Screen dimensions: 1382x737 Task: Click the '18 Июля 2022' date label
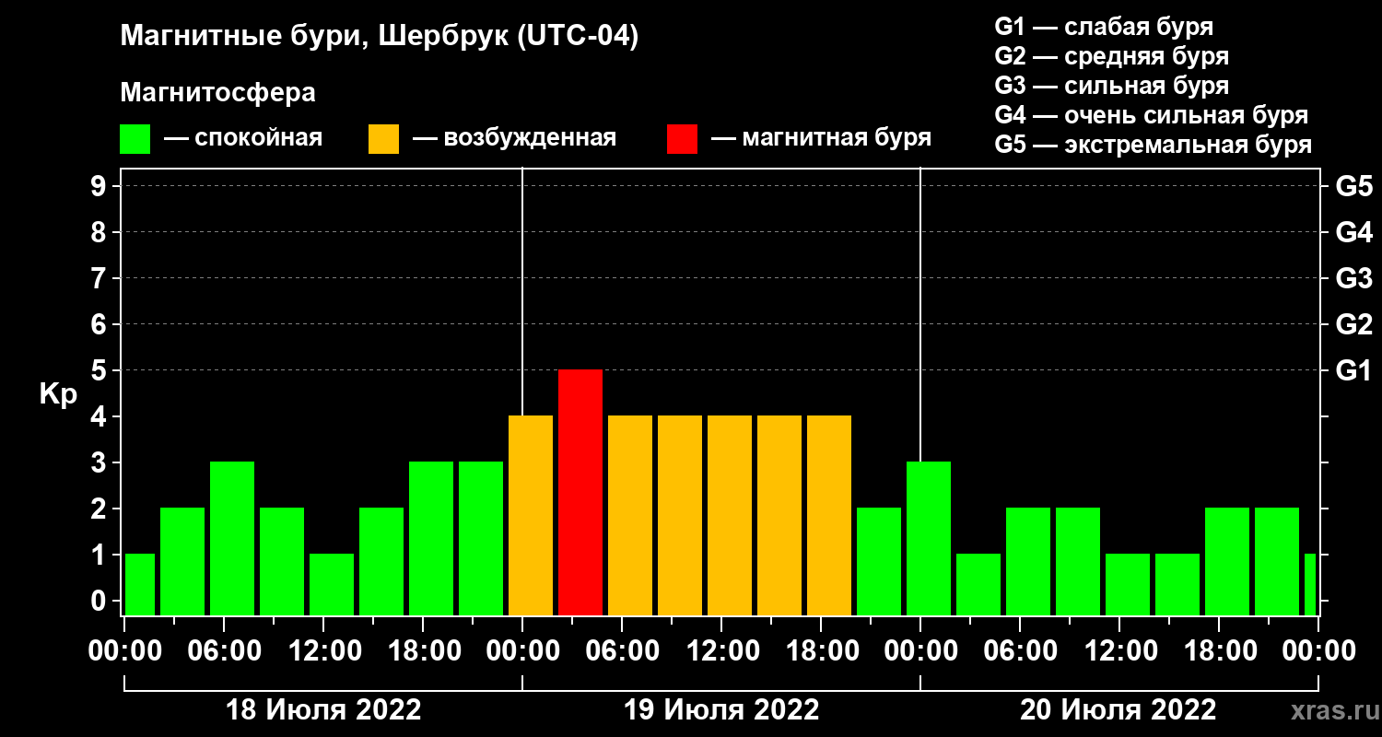[x=323, y=710]
